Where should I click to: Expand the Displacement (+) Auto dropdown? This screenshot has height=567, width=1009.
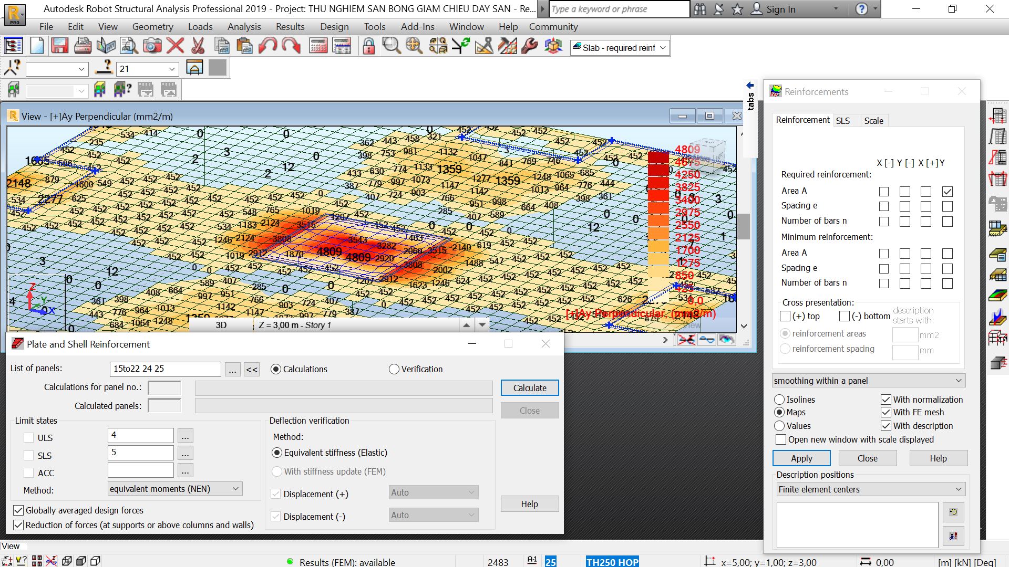434,492
